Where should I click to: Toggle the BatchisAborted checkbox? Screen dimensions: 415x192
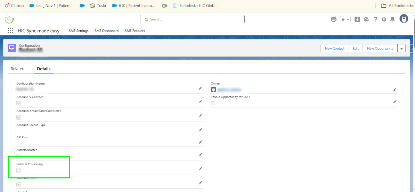click(18, 156)
